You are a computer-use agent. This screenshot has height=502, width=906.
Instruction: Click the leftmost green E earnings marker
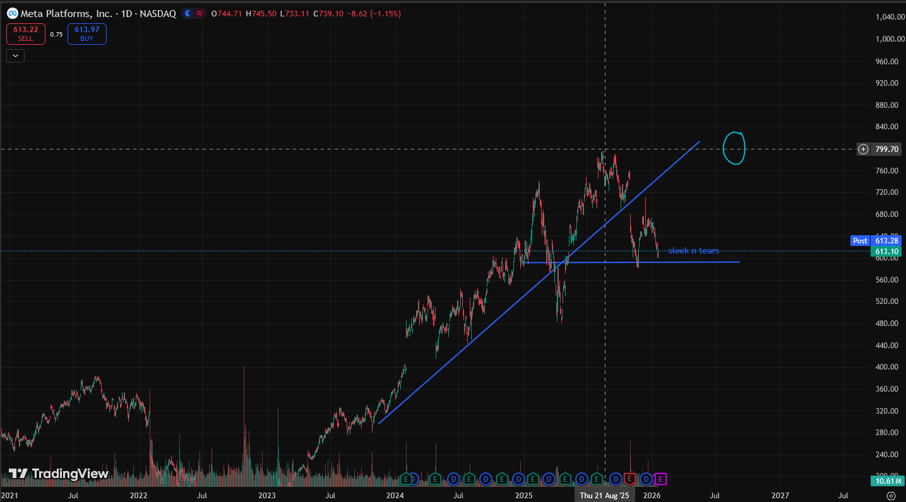point(407,479)
